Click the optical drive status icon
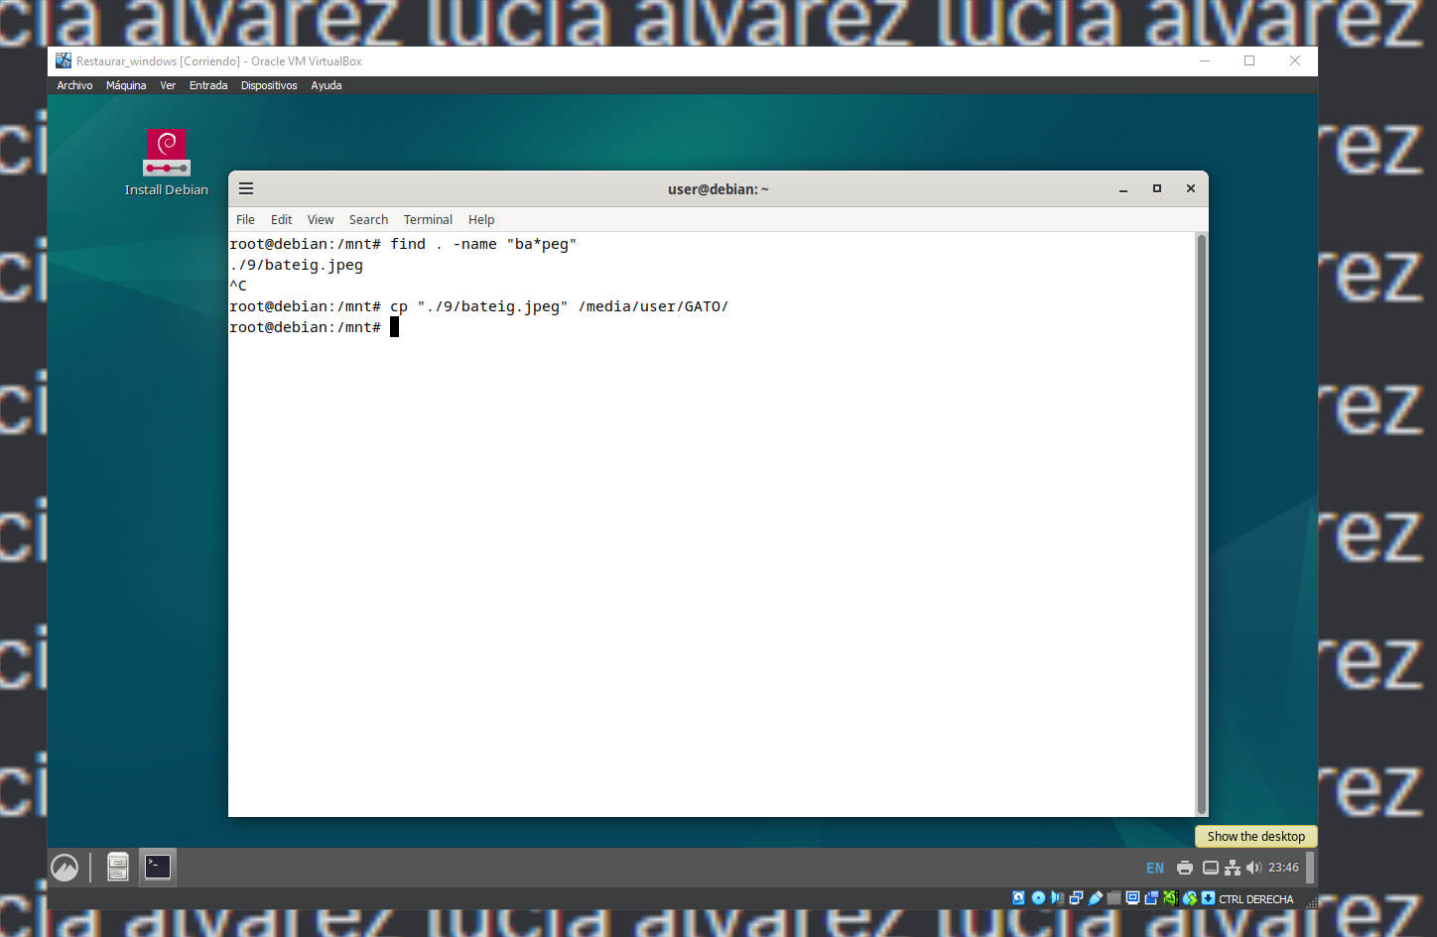Viewport: 1437px width, 937px height. point(1038,898)
